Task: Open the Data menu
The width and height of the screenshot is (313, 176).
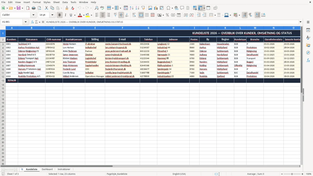Action: pyautogui.click(x=65, y=2)
